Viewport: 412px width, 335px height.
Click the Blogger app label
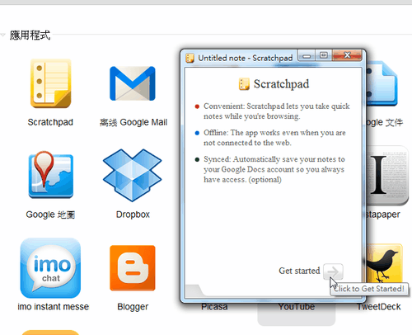pyautogui.click(x=133, y=307)
